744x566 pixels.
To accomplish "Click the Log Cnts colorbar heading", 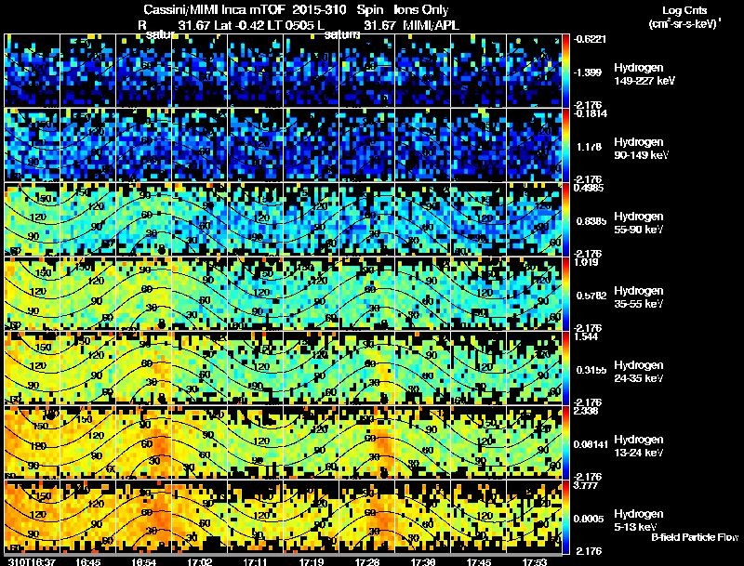I will [x=684, y=10].
